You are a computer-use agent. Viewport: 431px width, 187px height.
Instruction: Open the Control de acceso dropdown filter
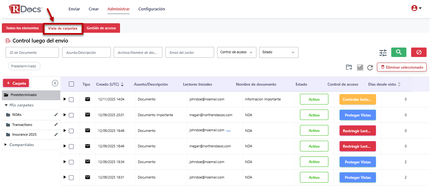[236, 52]
